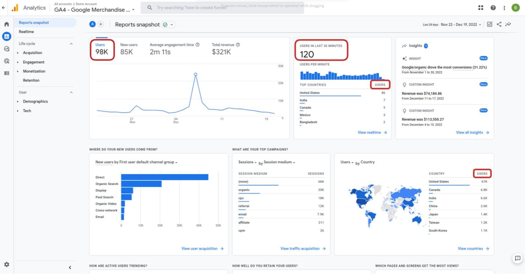Add a comparison with plus button
Image resolution: width=526 pixels, height=275 pixels.
coord(101,24)
